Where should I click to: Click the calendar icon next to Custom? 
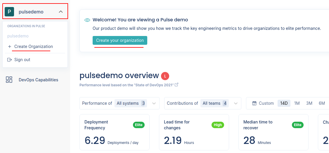click(254, 103)
